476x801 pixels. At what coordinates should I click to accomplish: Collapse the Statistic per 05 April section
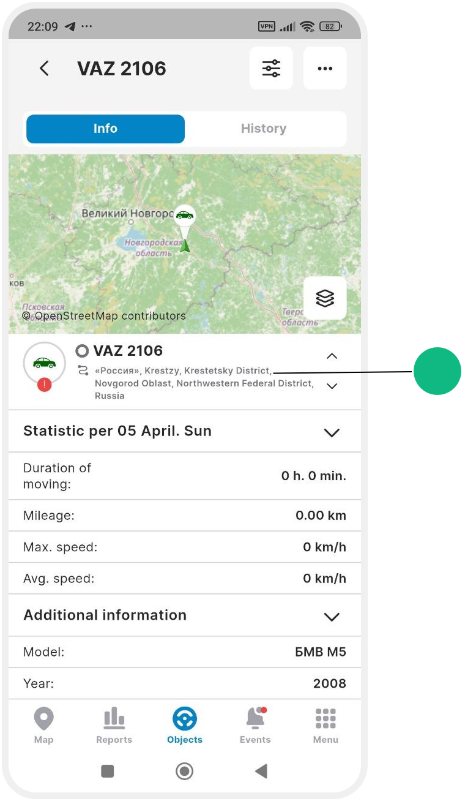pos(332,432)
